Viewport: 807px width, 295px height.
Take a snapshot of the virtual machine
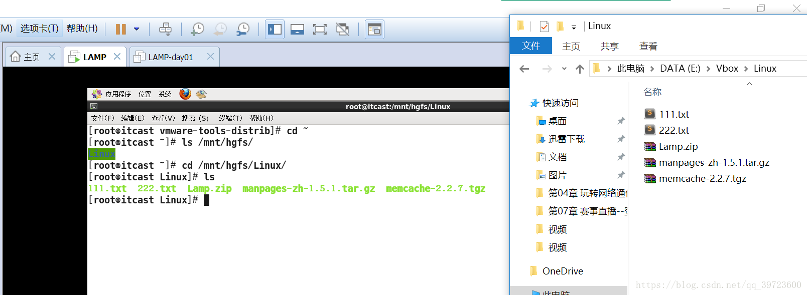(x=197, y=29)
